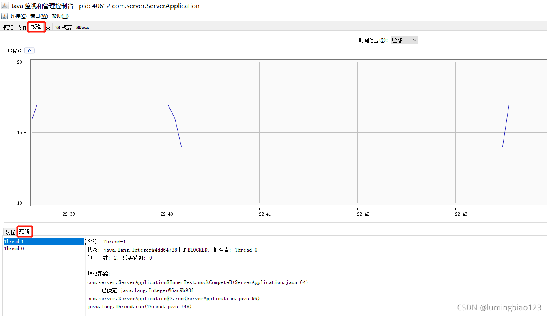
Task: Open the MBean tab
Action: point(82,27)
